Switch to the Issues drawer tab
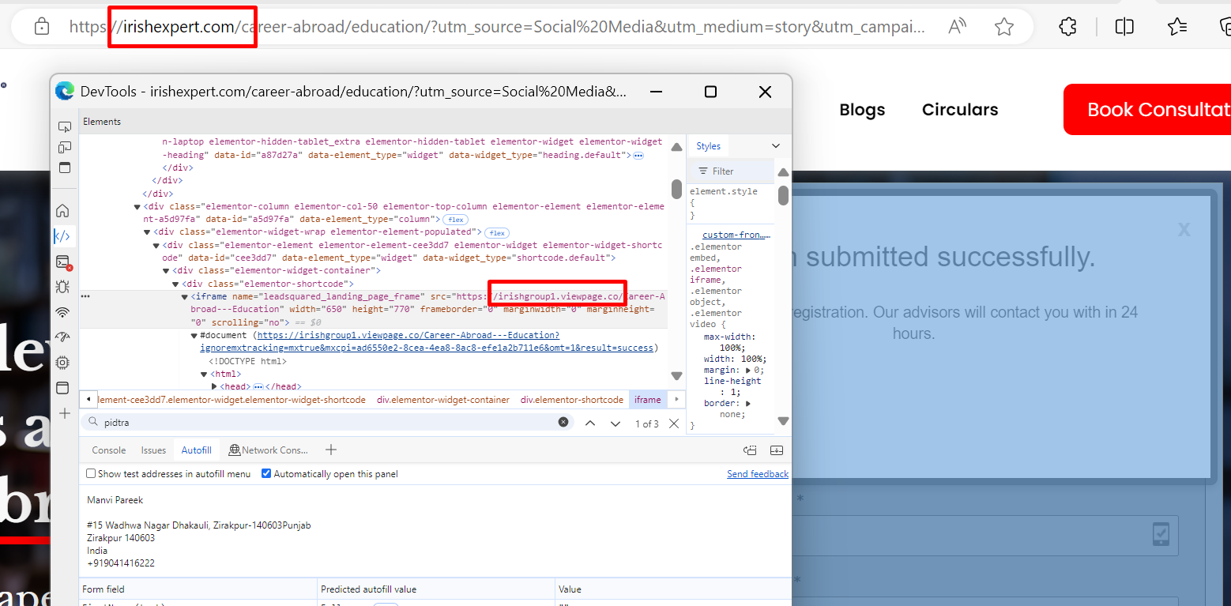Viewport: 1231px width, 606px height. pyautogui.click(x=153, y=450)
